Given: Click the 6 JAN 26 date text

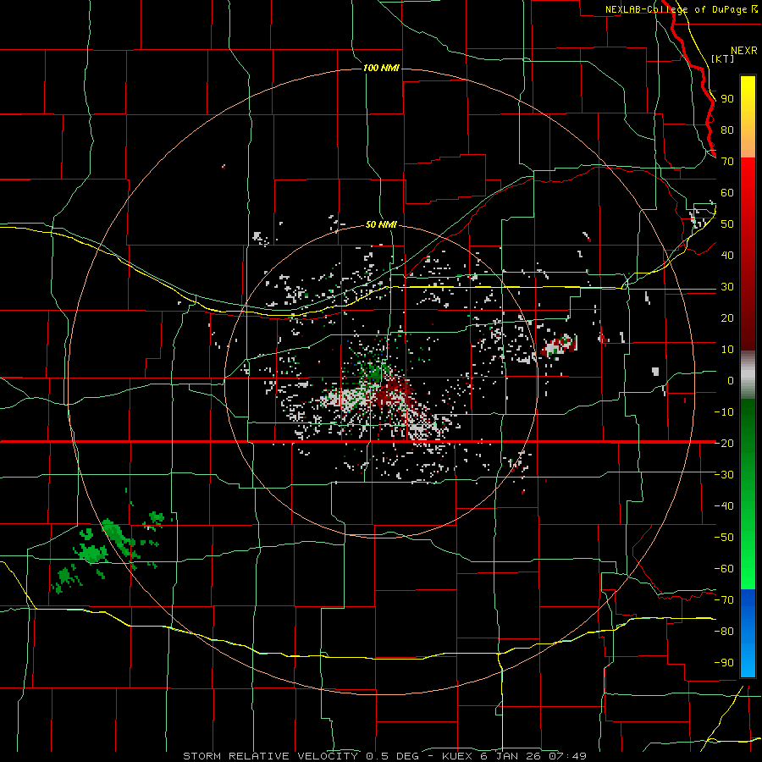Looking at the screenshot, I should pyautogui.click(x=511, y=756).
